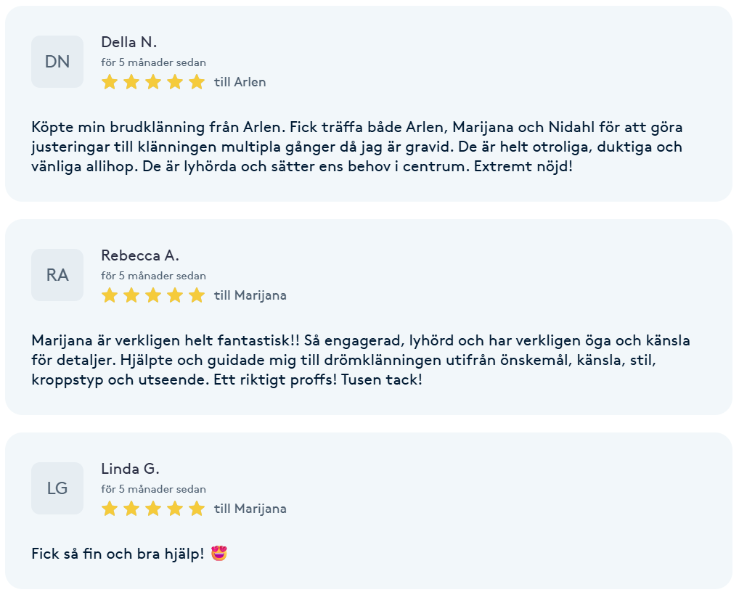Click the RA avatar badge
This screenshot has height=595, width=739.
[57, 275]
